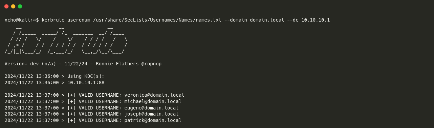The image size is (434, 128).
Task: Click the names.txt wordlist path
Action: pos(157,20)
